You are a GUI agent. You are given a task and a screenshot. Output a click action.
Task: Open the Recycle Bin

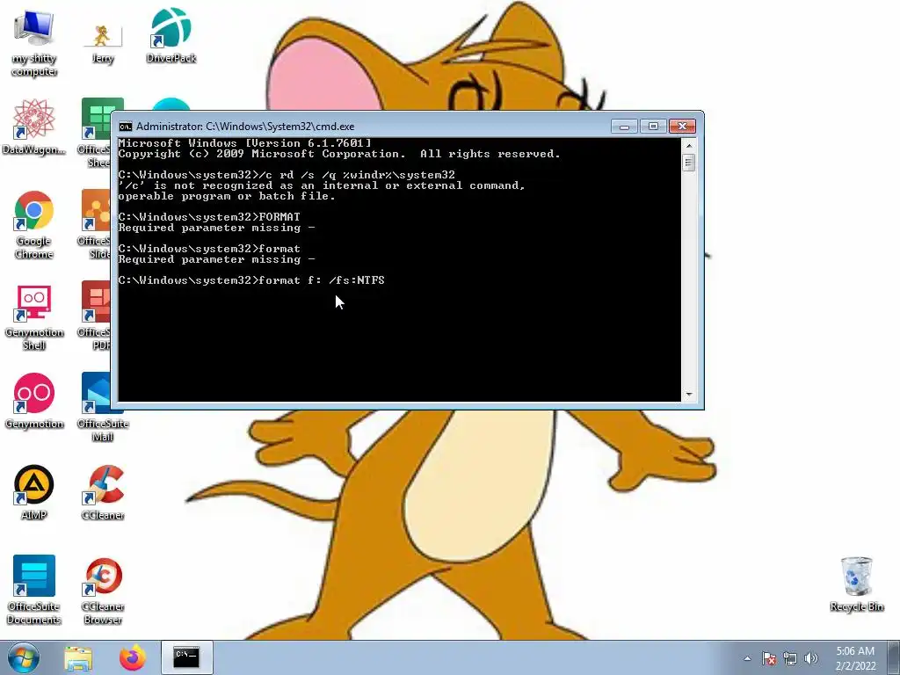point(856,584)
